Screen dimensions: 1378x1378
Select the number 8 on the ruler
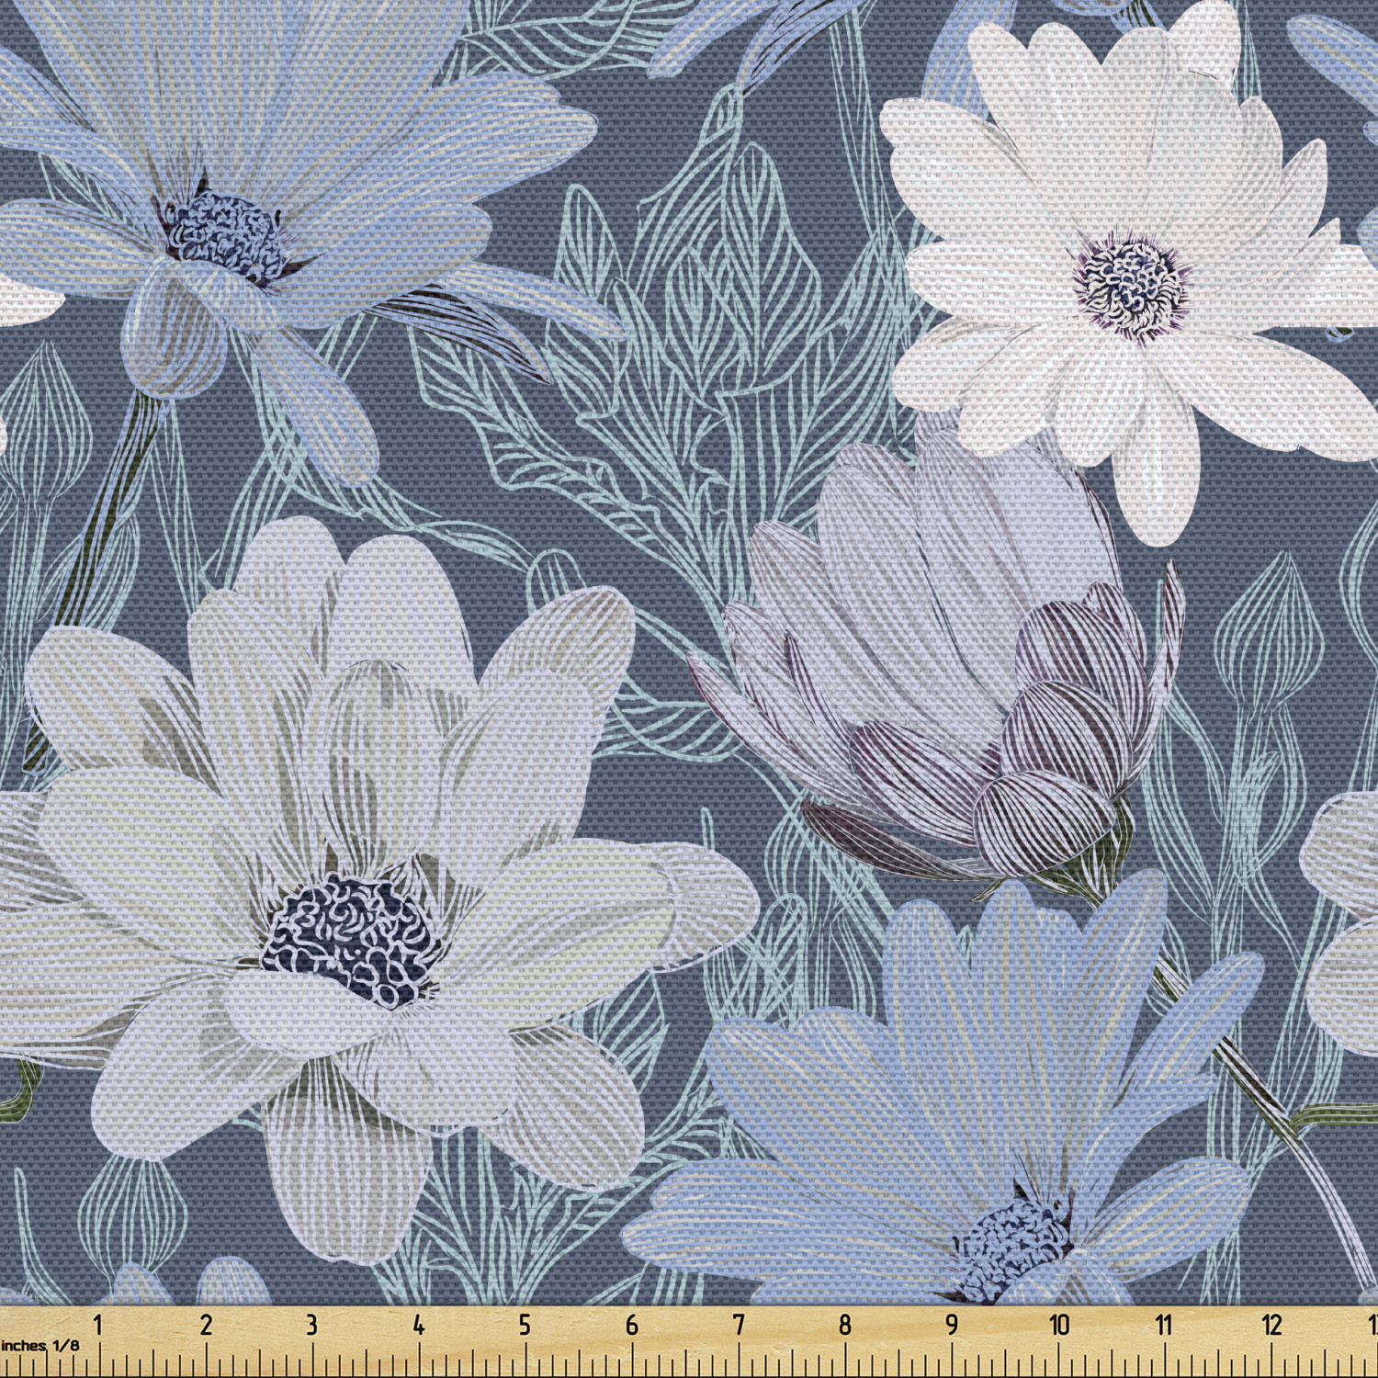pos(845,1325)
